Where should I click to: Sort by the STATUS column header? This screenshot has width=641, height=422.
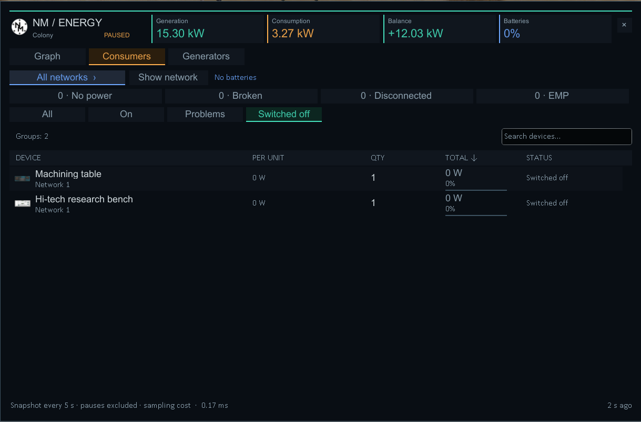(539, 158)
